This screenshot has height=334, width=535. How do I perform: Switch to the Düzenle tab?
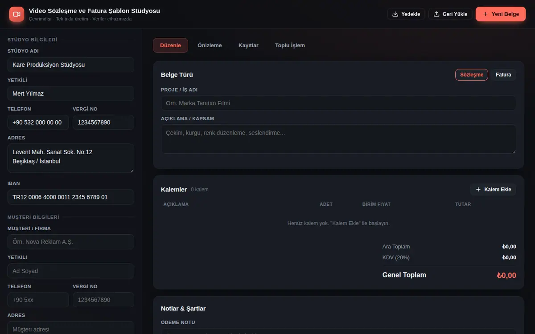(x=170, y=45)
